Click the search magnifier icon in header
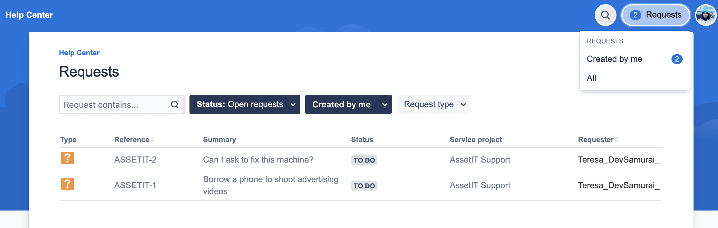The image size is (718, 228). tap(605, 15)
